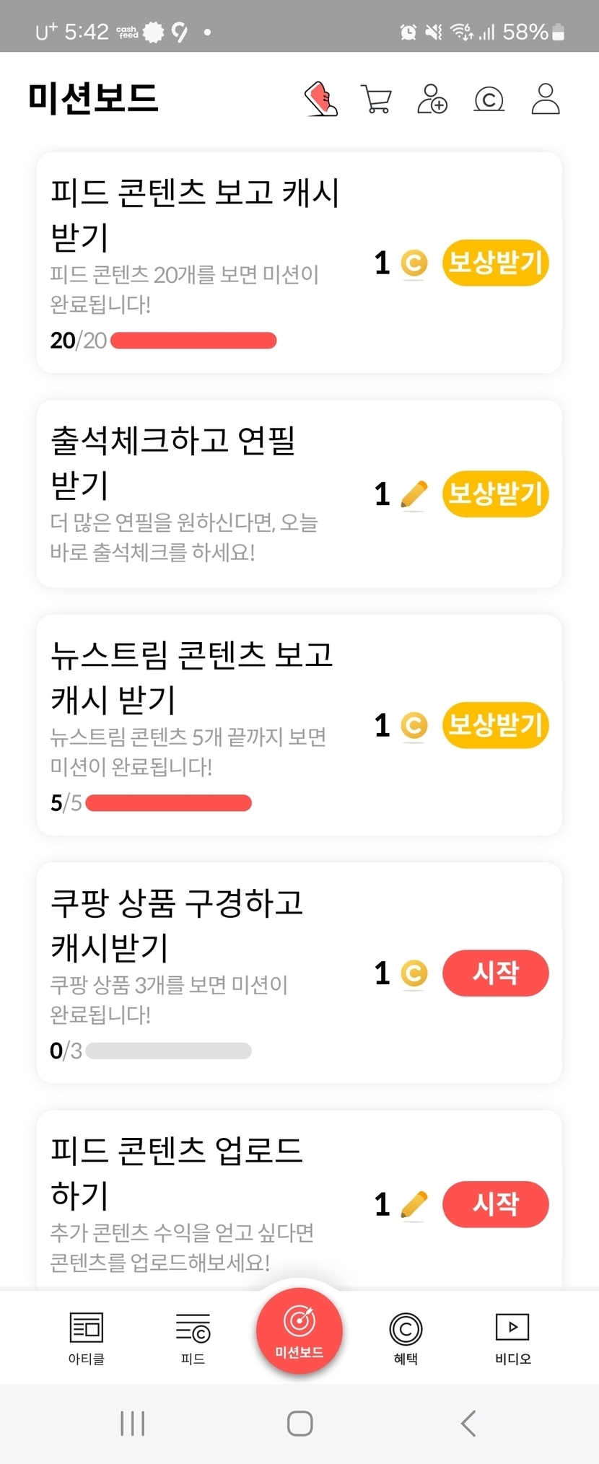Open the 혜택 tab
This screenshot has height=1464, width=599.
406,1338
